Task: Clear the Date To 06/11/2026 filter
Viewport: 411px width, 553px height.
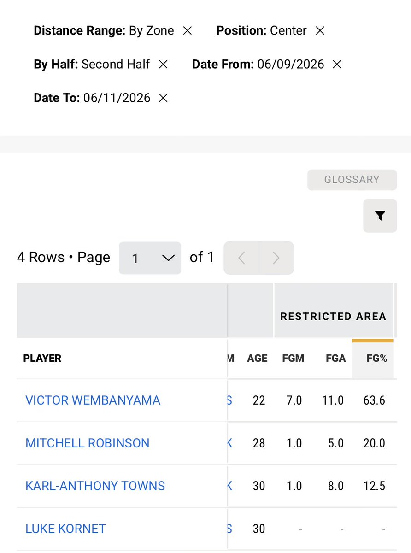Action: (x=163, y=98)
